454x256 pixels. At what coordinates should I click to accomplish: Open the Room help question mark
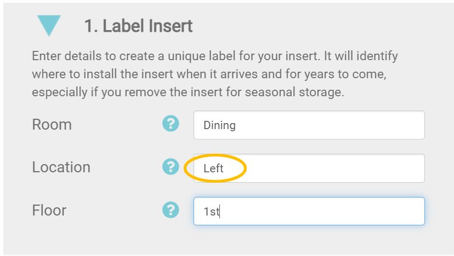171,124
